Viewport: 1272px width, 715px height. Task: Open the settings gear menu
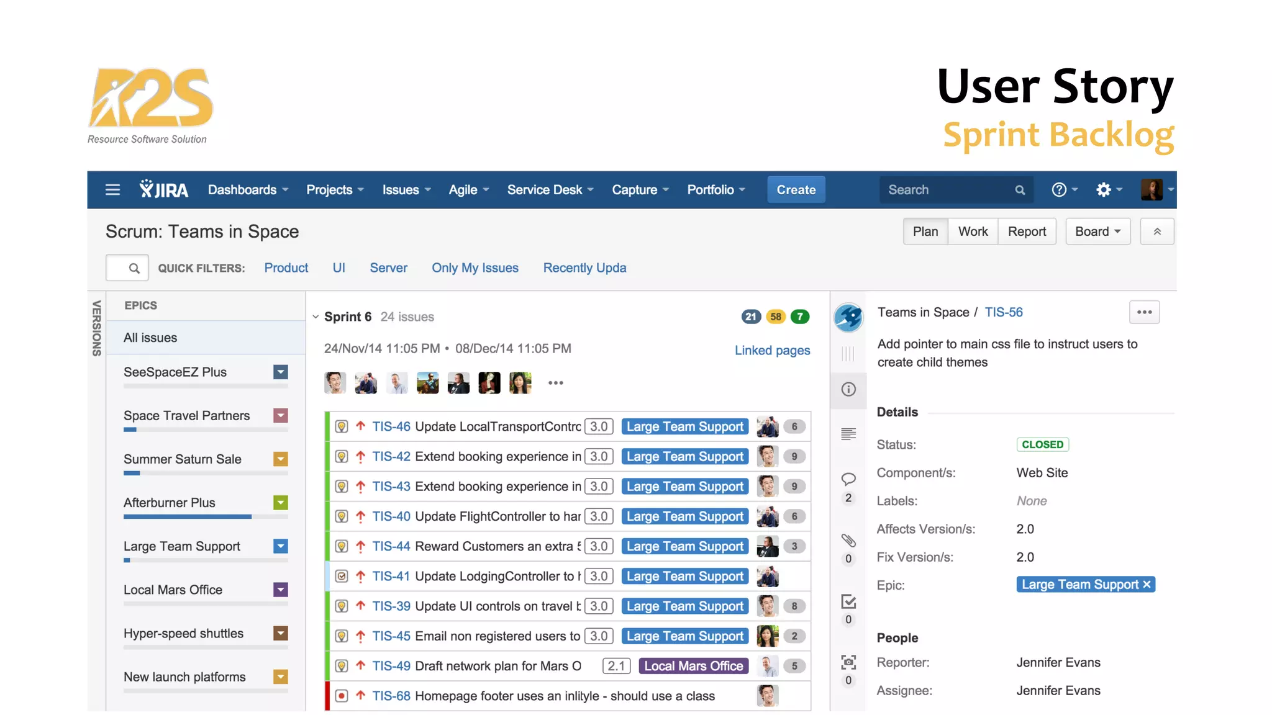point(1109,190)
